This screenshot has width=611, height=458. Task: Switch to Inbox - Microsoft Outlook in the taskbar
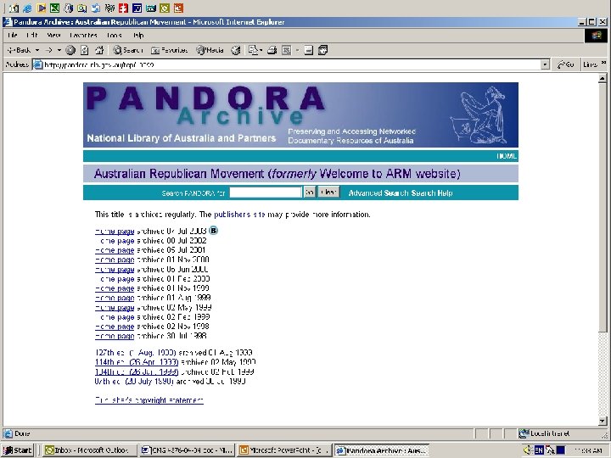click(90, 450)
